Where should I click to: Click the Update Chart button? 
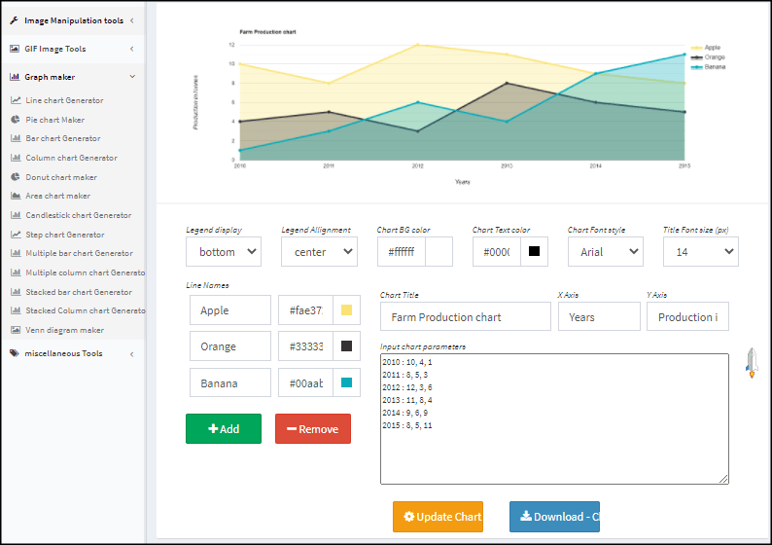coord(438,517)
